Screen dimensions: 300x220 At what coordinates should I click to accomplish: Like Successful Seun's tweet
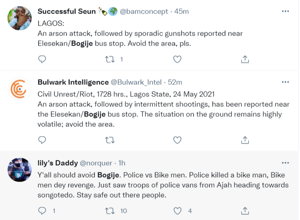point(177,59)
